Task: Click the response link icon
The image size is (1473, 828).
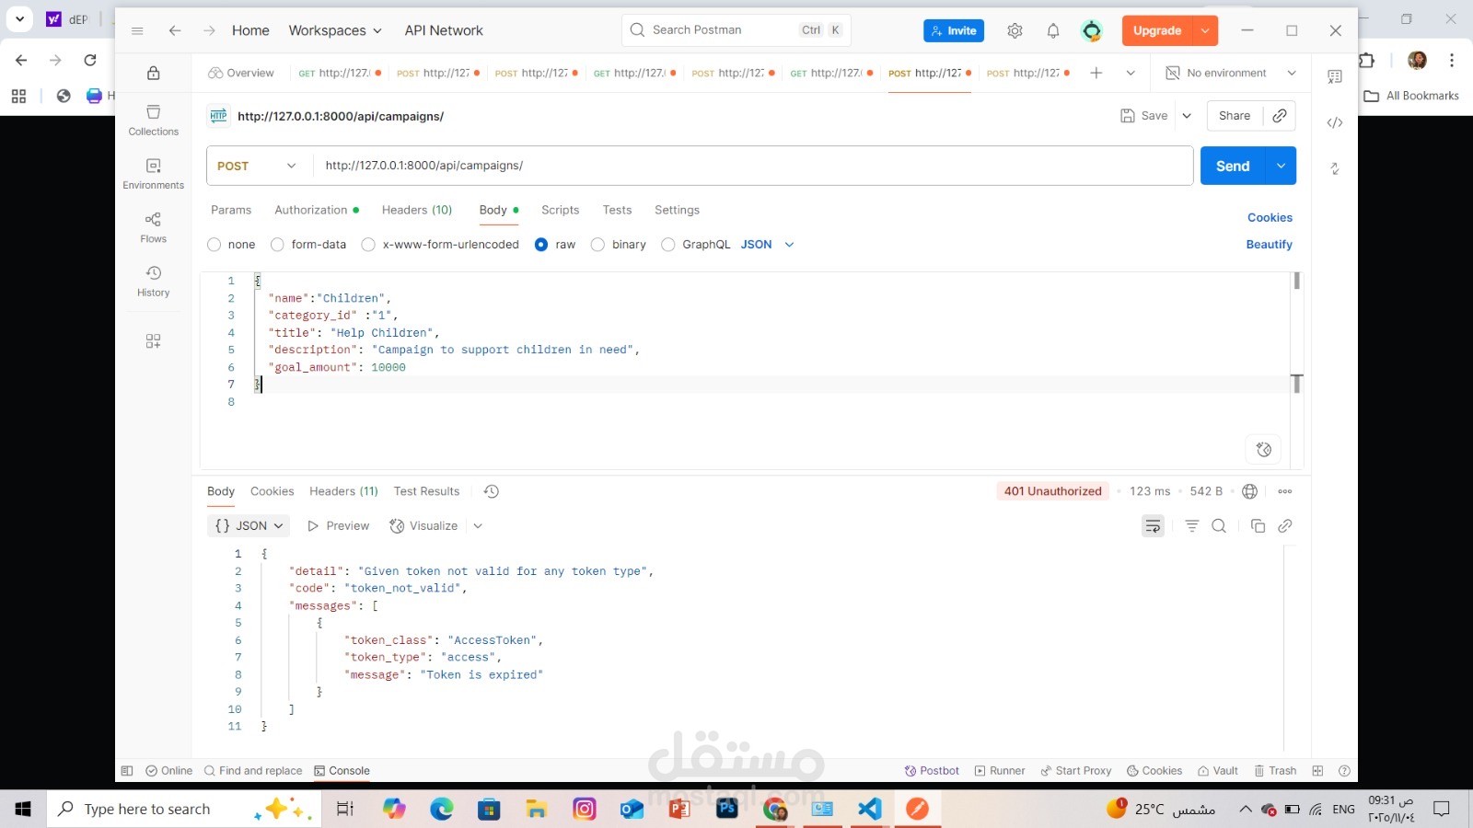Action: pyautogui.click(x=1285, y=526)
